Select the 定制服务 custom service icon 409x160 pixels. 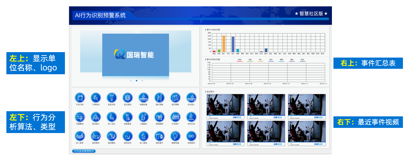(x=191, y=136)
